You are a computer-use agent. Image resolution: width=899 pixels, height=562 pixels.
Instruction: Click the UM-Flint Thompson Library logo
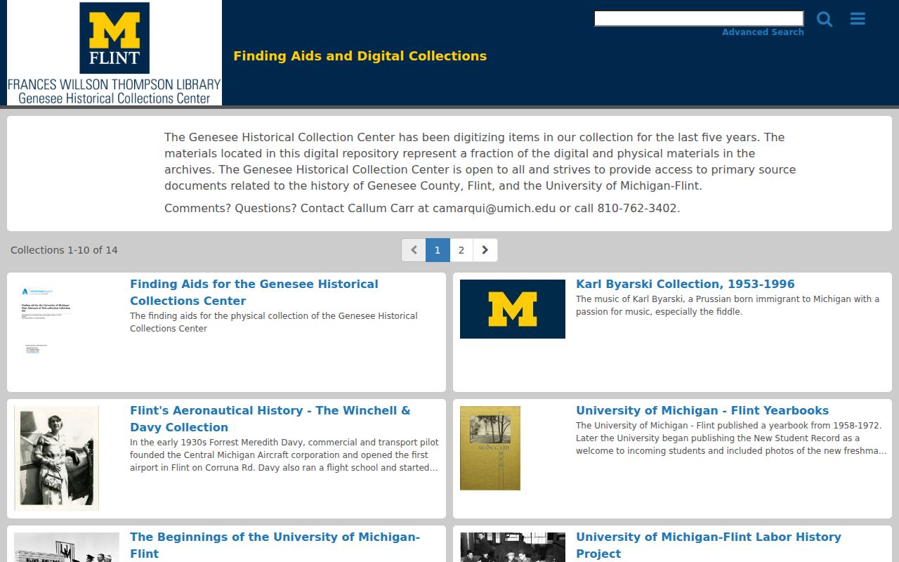[x=114, y=53]
